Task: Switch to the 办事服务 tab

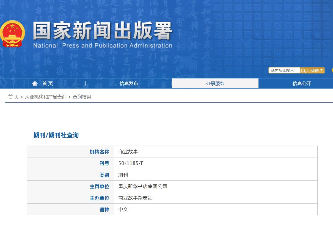Action: [215, 83]
